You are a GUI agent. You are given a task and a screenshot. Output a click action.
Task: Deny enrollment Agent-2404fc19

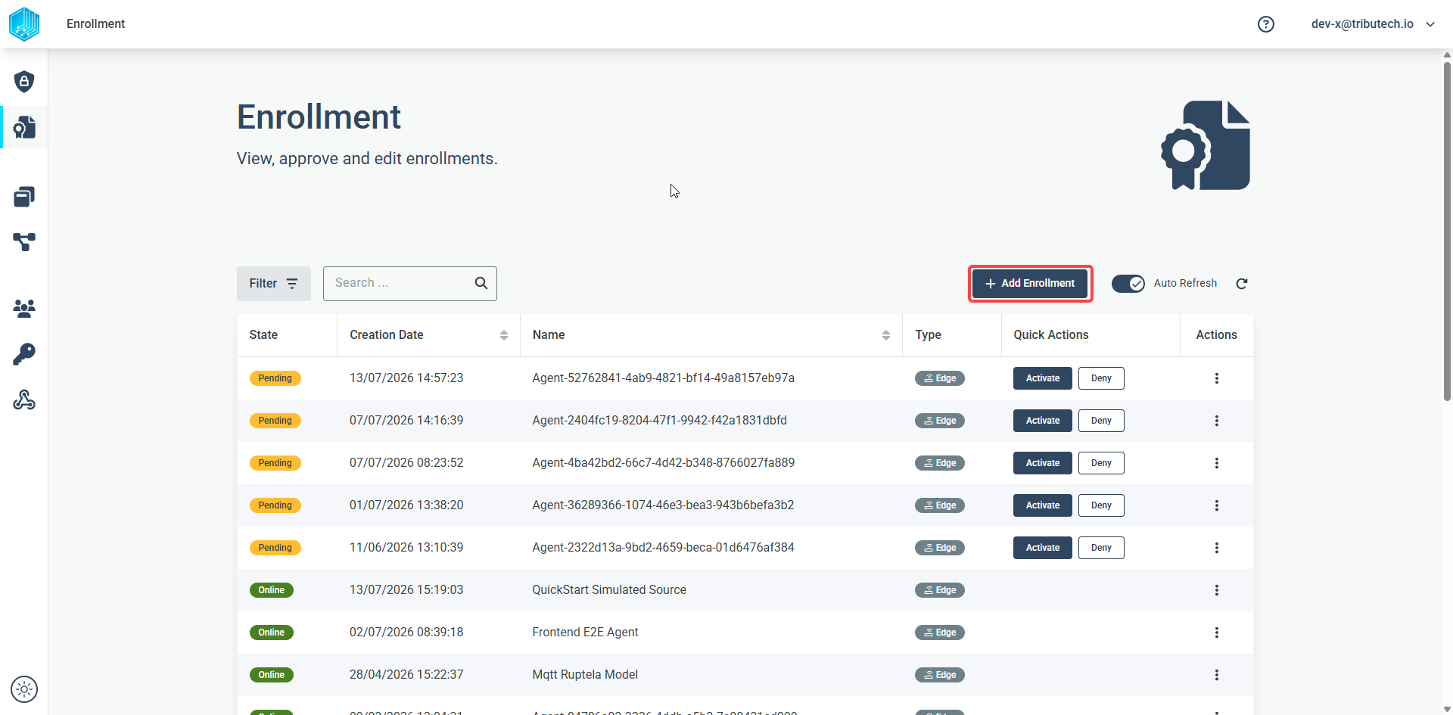[x=1101, y=421]
